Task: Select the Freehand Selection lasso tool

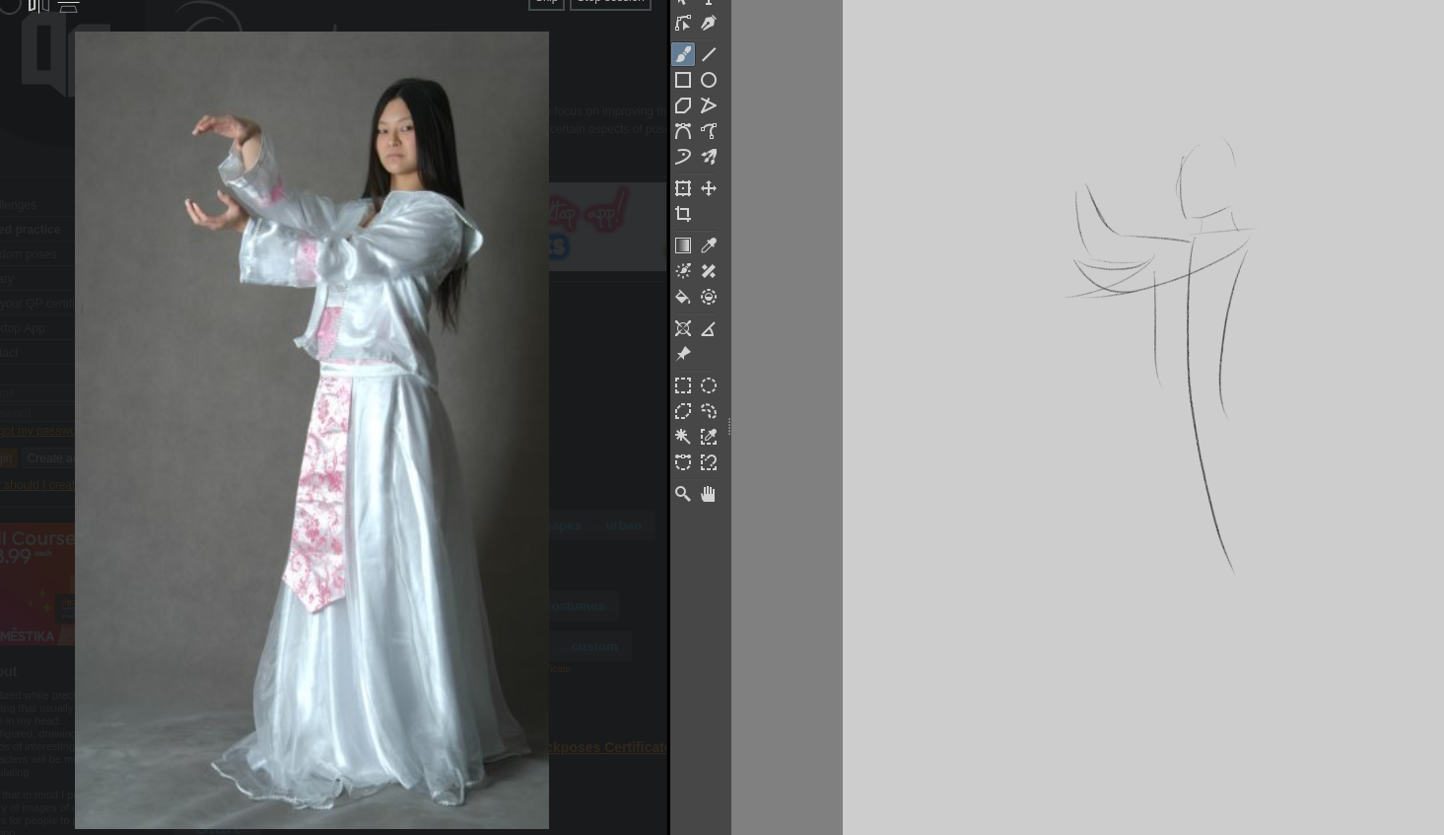Action: click(x=709, y=411)
